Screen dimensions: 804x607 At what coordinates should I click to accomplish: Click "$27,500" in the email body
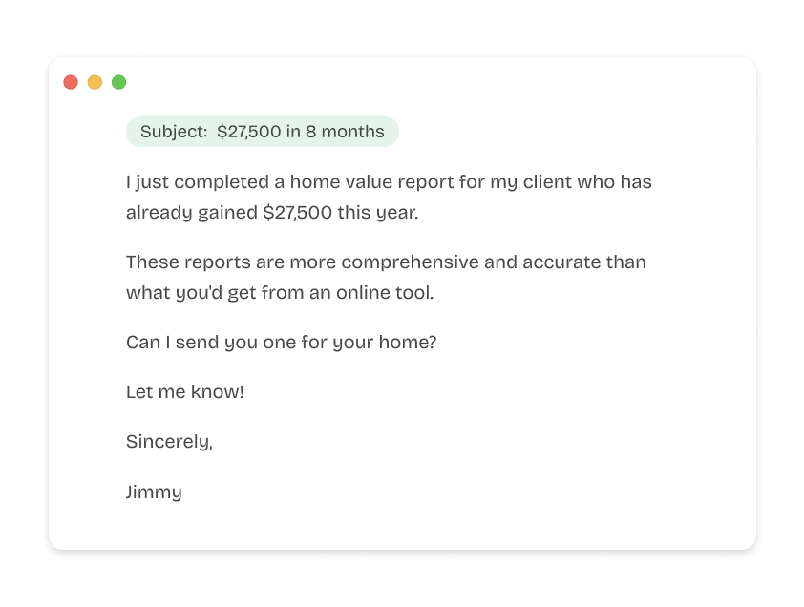click(297, 212)
